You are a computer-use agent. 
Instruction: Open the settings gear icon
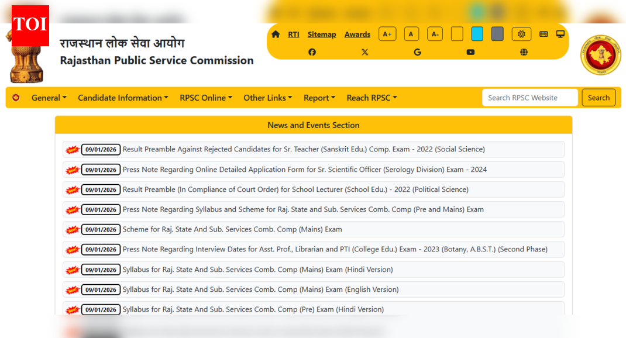pos(521,34)
